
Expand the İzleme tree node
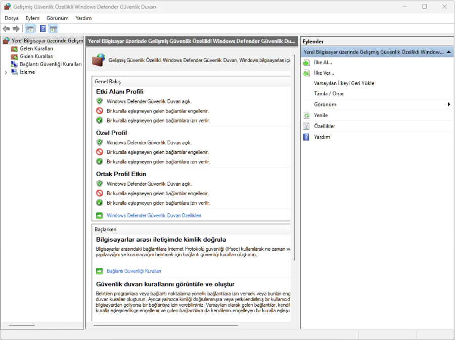tap(6, 73)
